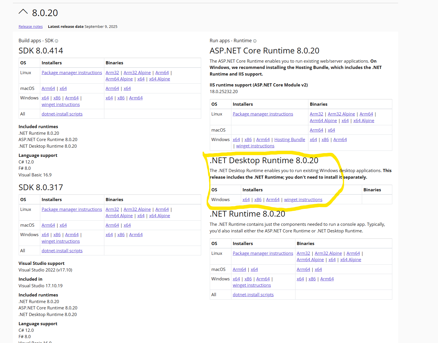Image resolution: width=438 pixels, height=343 pixels.
Task: Open SDK 8.0.317 winget instructions
Action: click(x=61, y=241)
